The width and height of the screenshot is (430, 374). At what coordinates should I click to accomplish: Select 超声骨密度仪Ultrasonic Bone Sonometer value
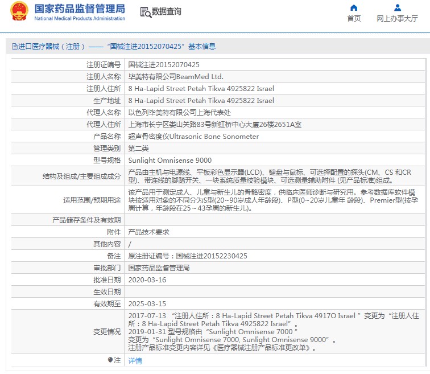click(x=193, y=137)
